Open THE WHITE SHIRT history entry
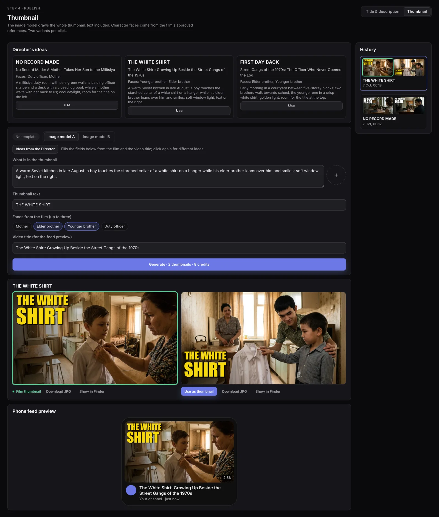Viewport: 439px width, 517px height. tap(393, 73)
